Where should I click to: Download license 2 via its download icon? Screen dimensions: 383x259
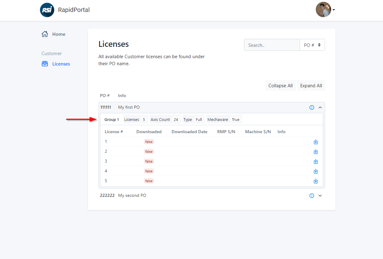tap(316, 152)
